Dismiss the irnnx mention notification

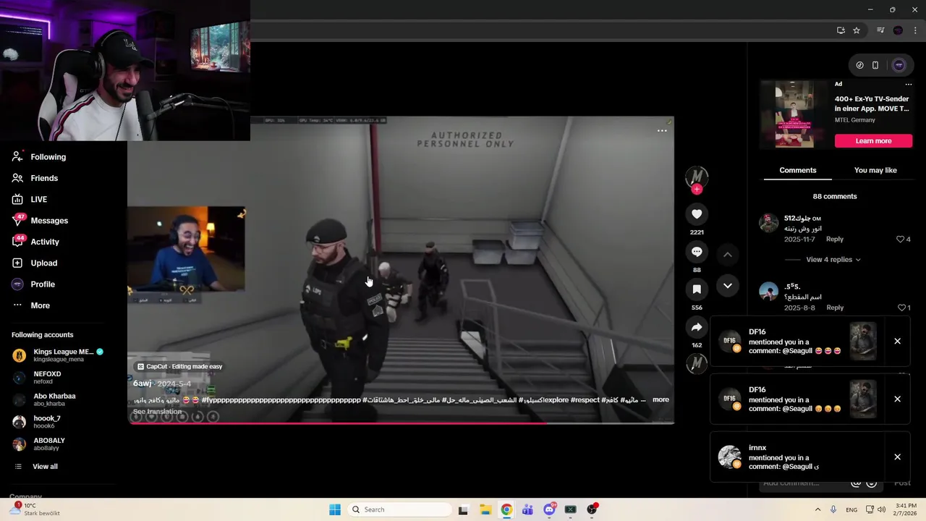point(897,457)
